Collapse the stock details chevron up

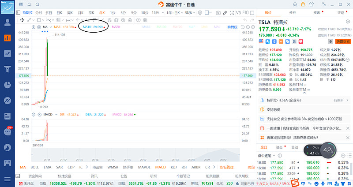pos(304,93)
